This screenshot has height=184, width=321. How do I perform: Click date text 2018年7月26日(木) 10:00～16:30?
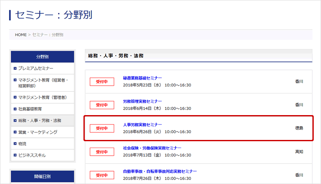click(157, 178)
